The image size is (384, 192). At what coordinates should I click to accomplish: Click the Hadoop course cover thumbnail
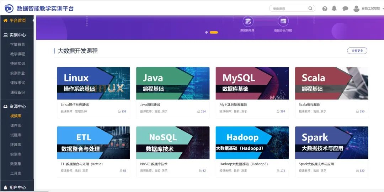point(252,143)
